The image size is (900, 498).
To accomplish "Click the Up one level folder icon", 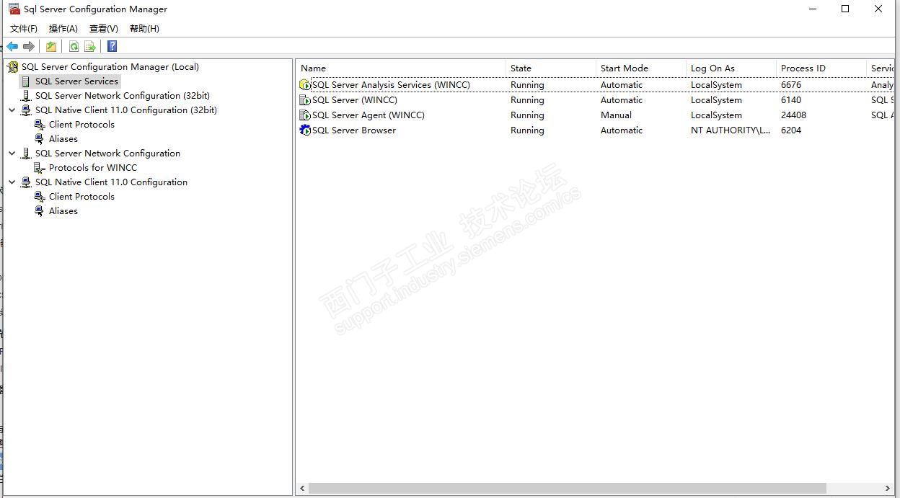I will 51,46.
